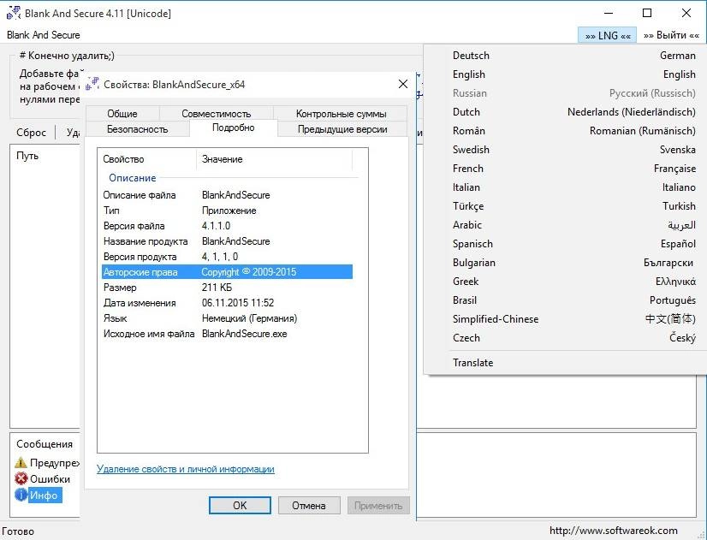Screen dimensions: 707x540
Task: Switch to the Общие tab
Action: [122, 114]
